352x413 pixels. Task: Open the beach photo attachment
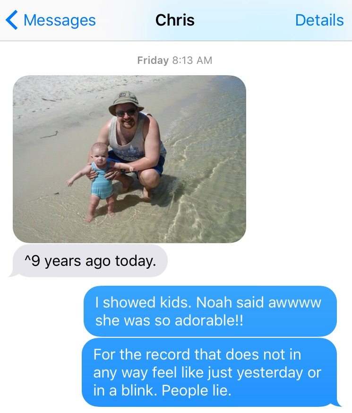(129, 159)
